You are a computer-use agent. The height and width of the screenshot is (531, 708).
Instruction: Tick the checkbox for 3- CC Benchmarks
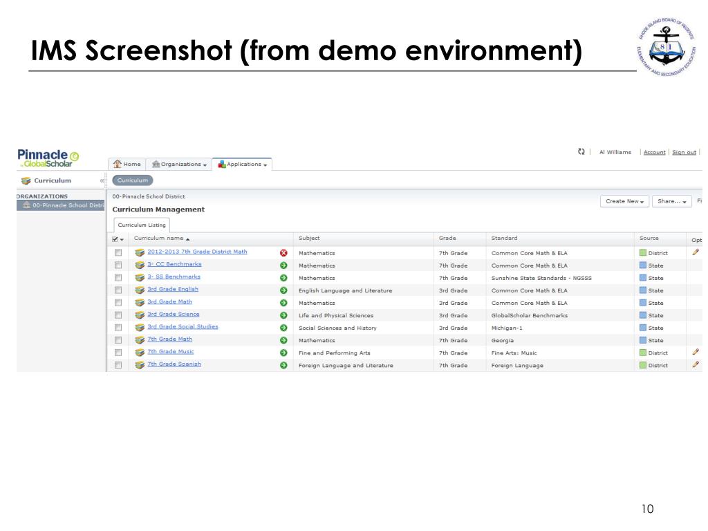[x=118, y=265]
